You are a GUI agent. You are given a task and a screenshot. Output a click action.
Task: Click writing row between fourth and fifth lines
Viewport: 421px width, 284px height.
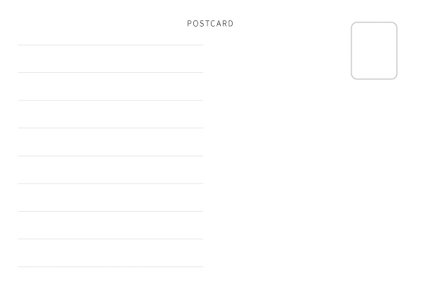[x=110, y=142]
